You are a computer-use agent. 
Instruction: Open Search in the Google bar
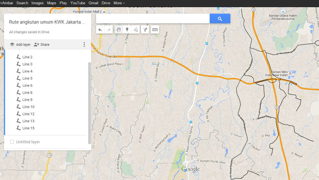(x=22, y=3)
